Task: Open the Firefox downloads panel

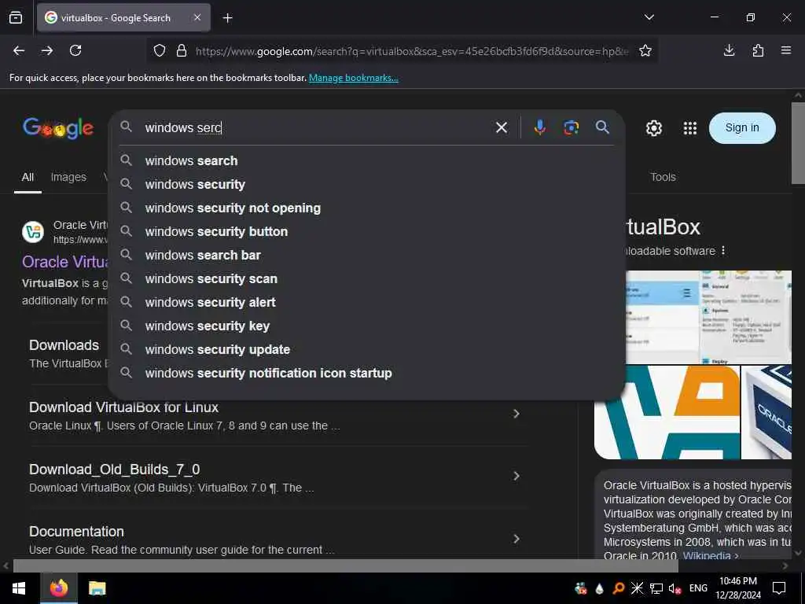Action: click(x=729, y=50)
